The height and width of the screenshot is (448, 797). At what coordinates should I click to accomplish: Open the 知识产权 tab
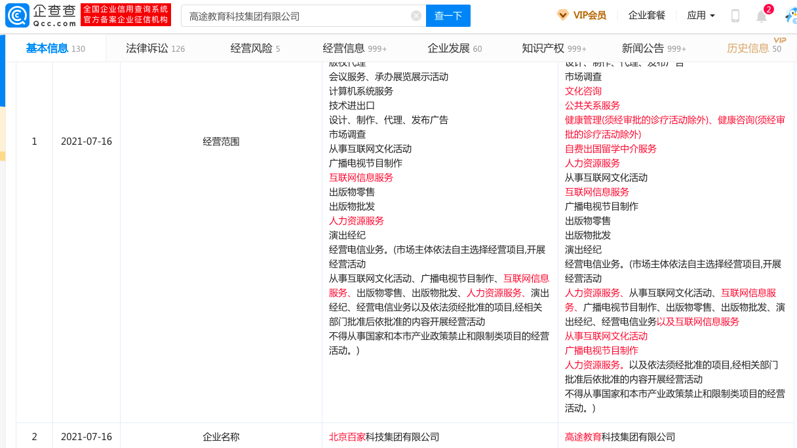(x=543, y=48)
